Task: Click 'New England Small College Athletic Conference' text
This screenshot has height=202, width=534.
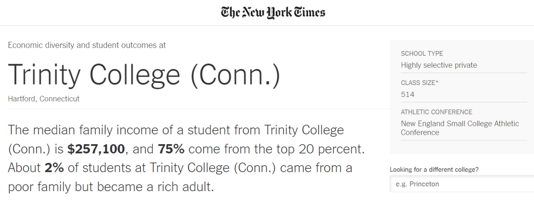Action: 460,128
